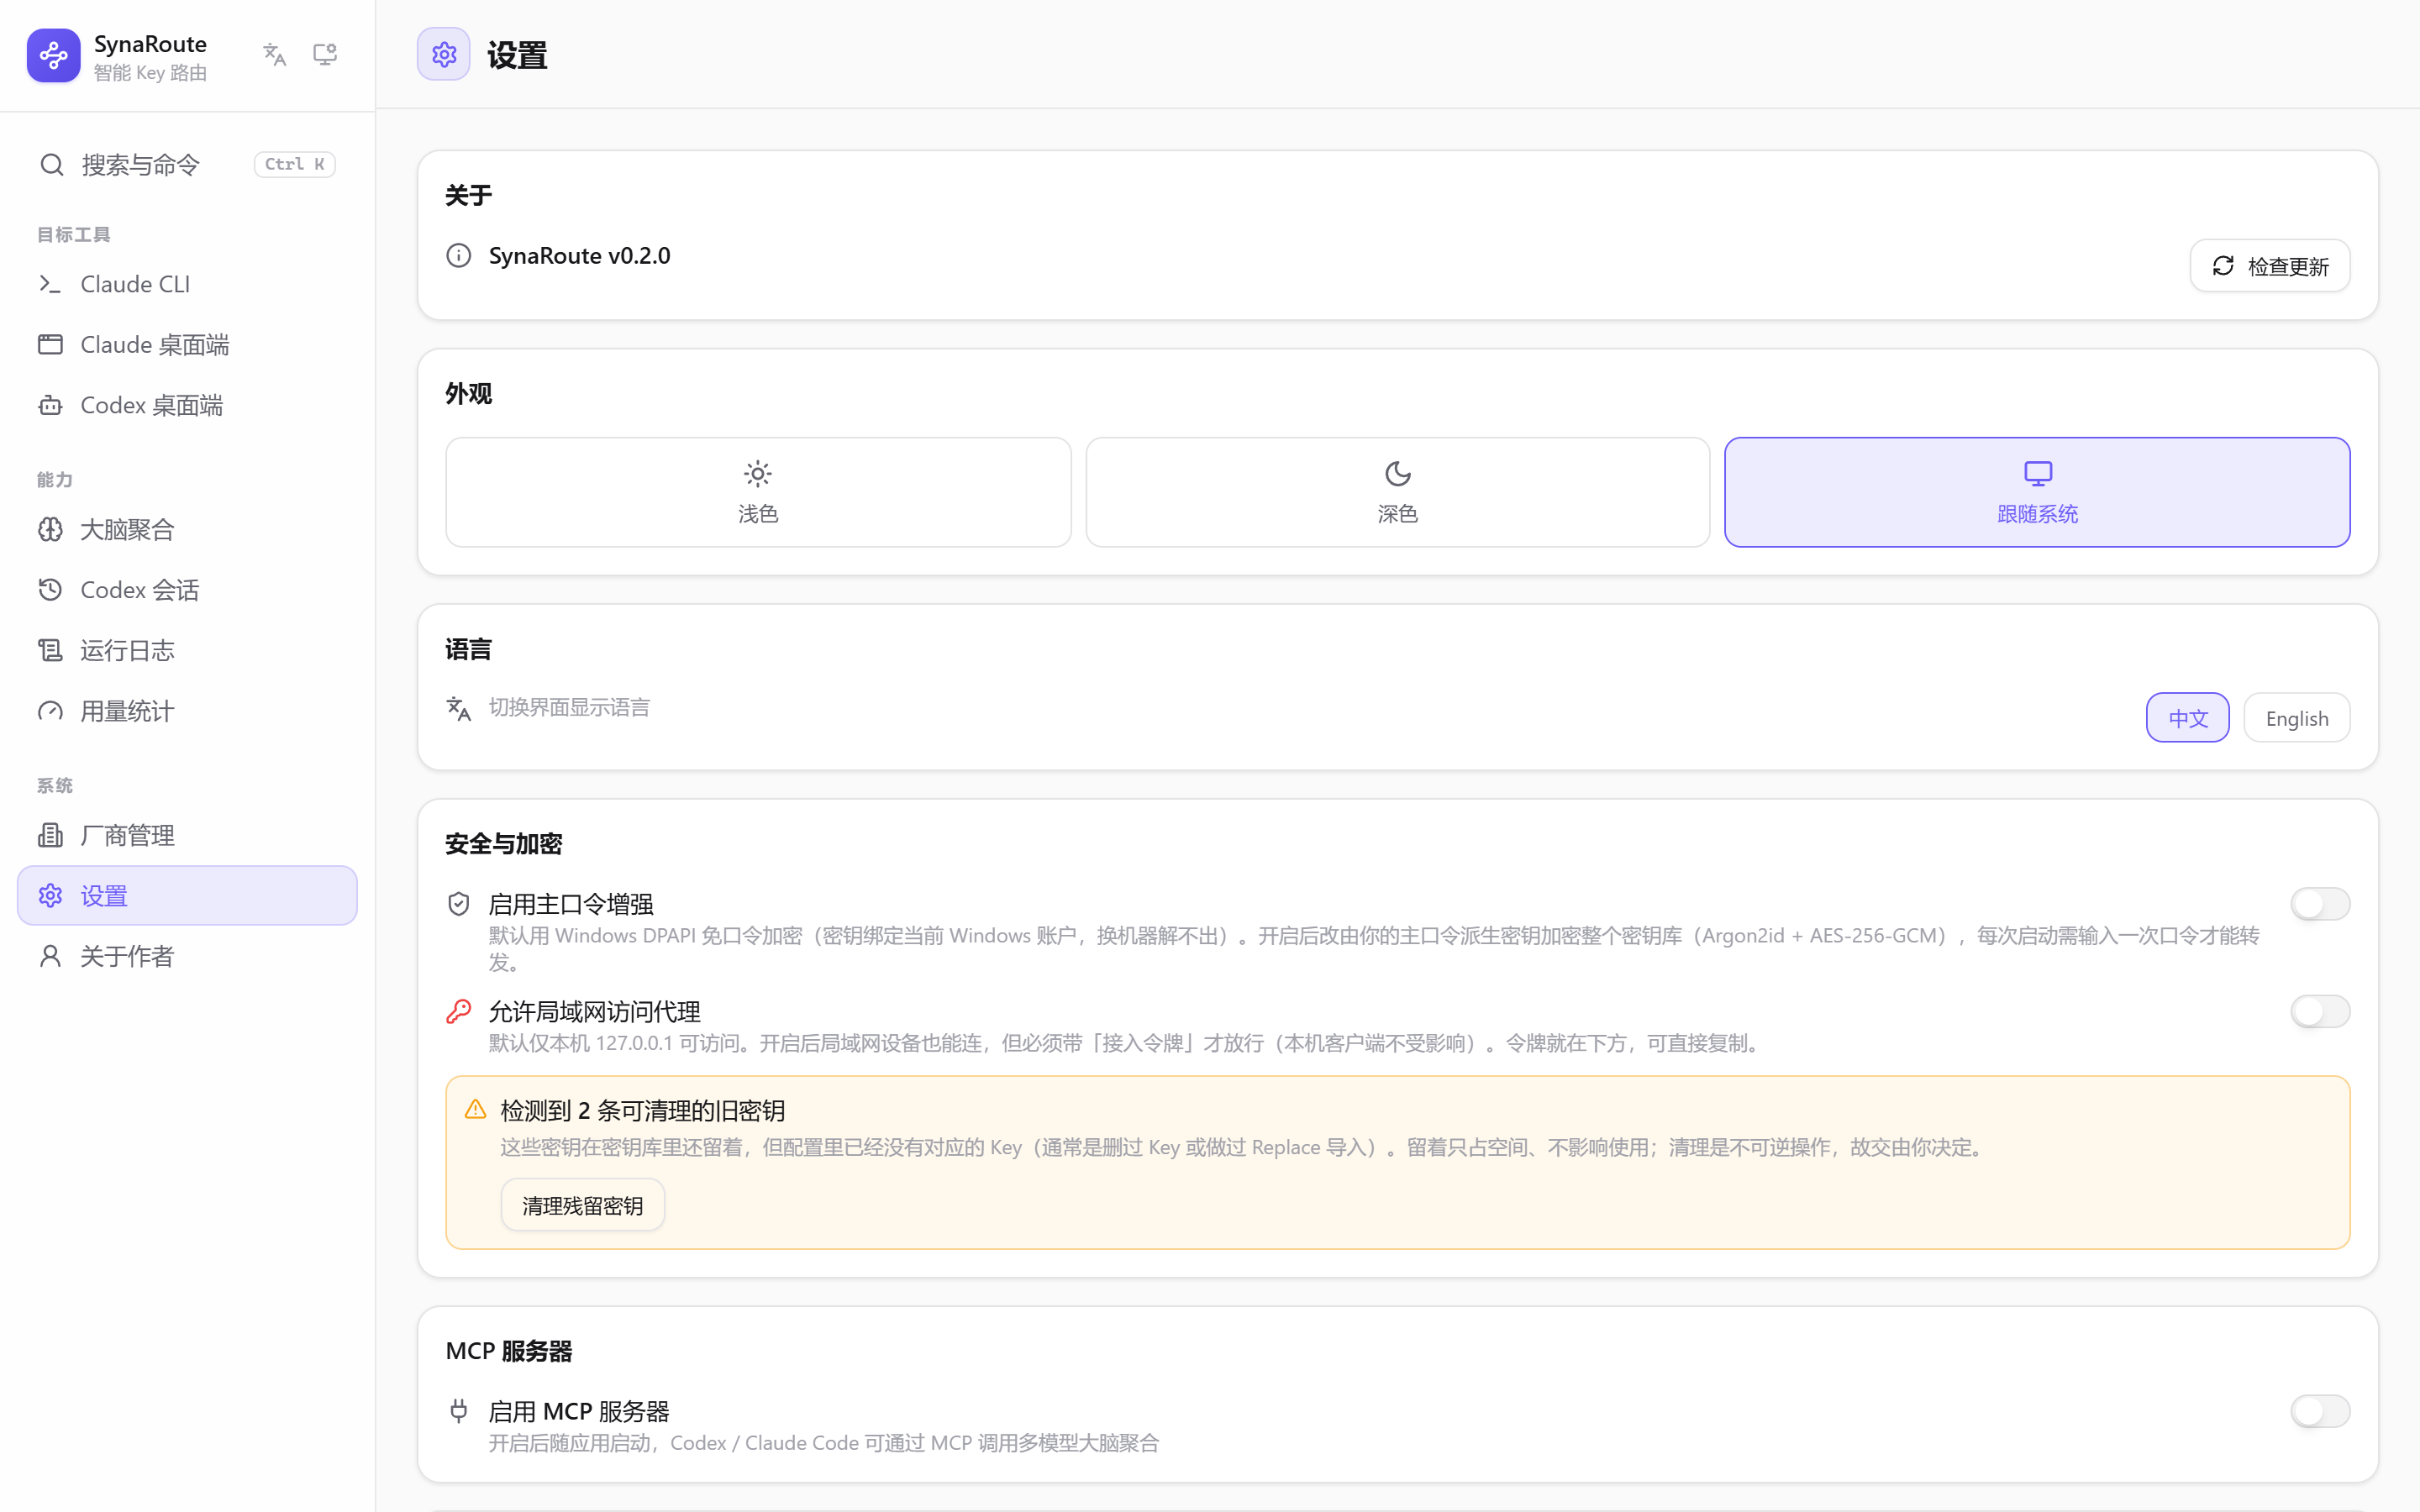
Task: Toggle 允许局域网访问代理 switch
Action: pos(2320,1011)
